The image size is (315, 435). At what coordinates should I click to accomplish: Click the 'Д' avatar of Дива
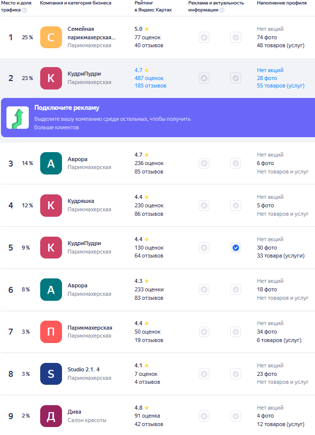click(x=51, y=416)
